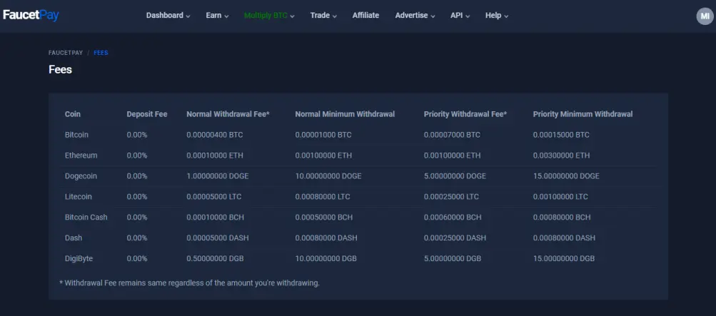Click the FEES breadcrumb

(x=101, y=53)
